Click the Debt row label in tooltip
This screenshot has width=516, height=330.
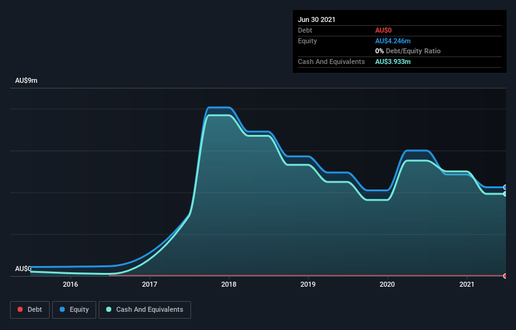305,30
